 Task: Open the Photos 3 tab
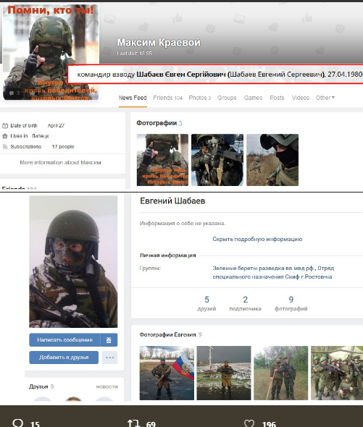point(200,98)
